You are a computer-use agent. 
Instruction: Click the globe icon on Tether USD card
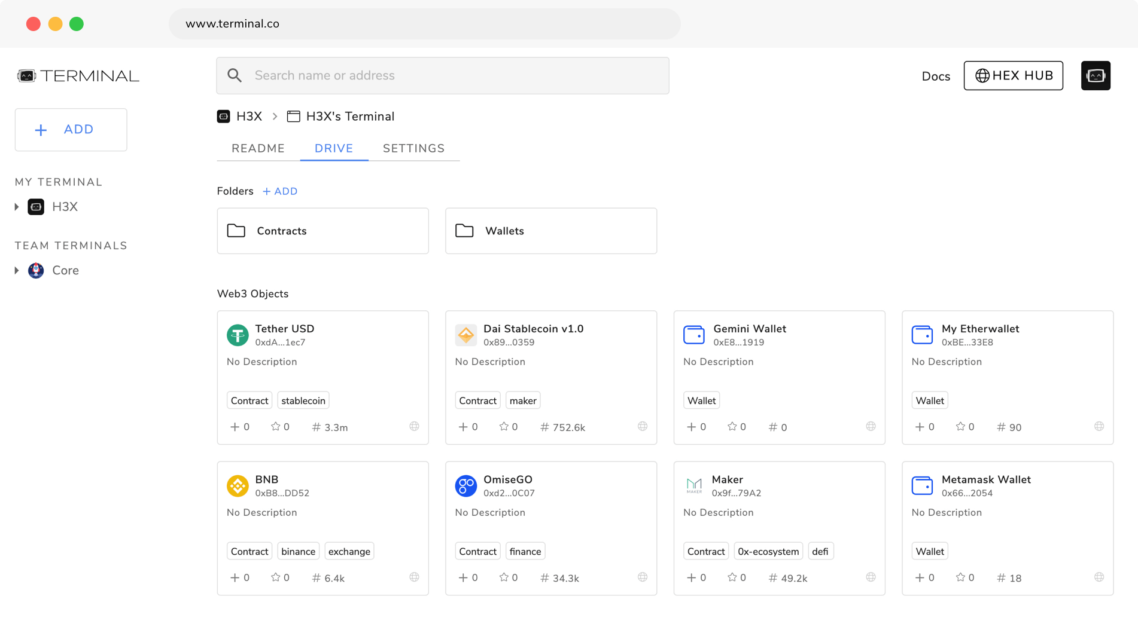[414, 427]
